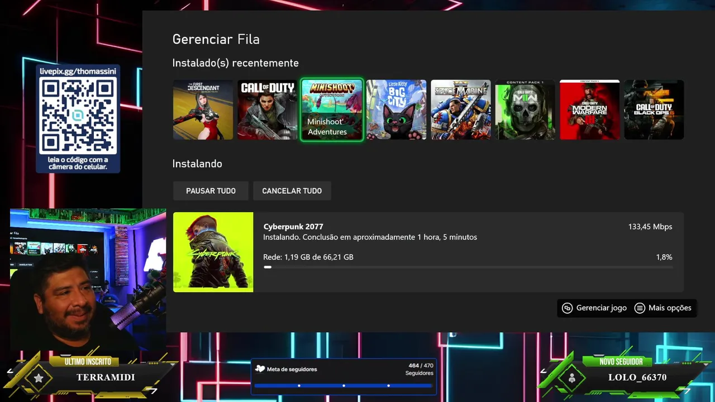Screen dimensions: 715x402
Task: Select the Call of Duty tile with the female soldier
Action: [267, 109]
